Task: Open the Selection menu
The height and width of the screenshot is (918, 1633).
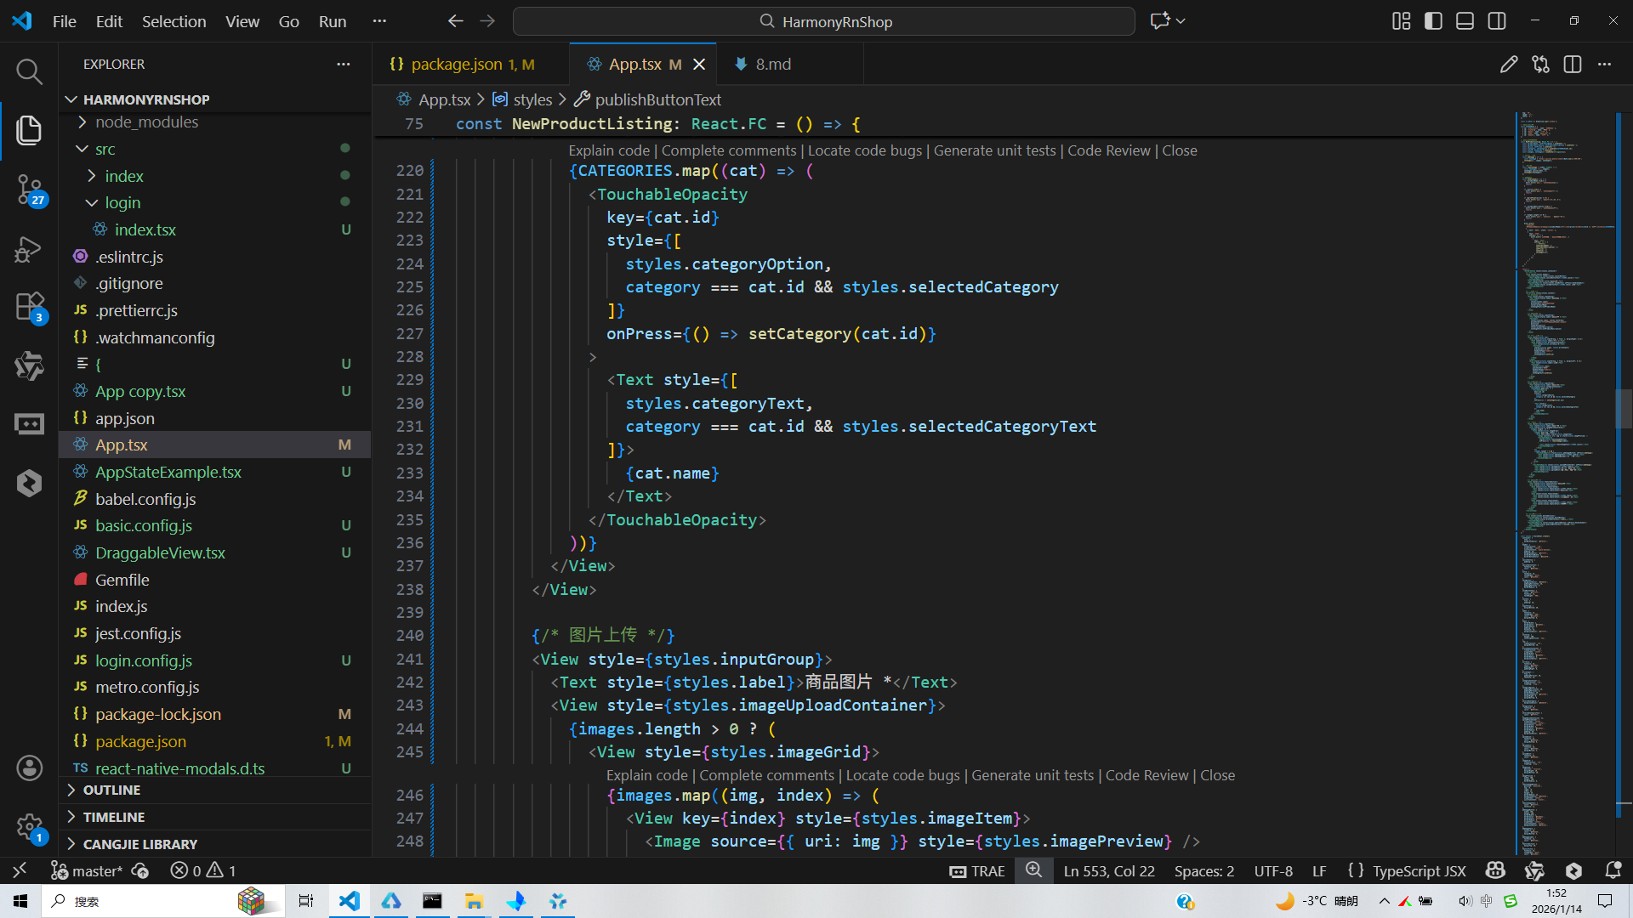Action: (x=174, y=21)
